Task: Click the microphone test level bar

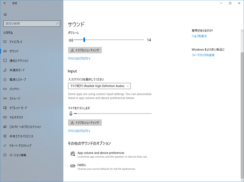Action: [113, 114]
